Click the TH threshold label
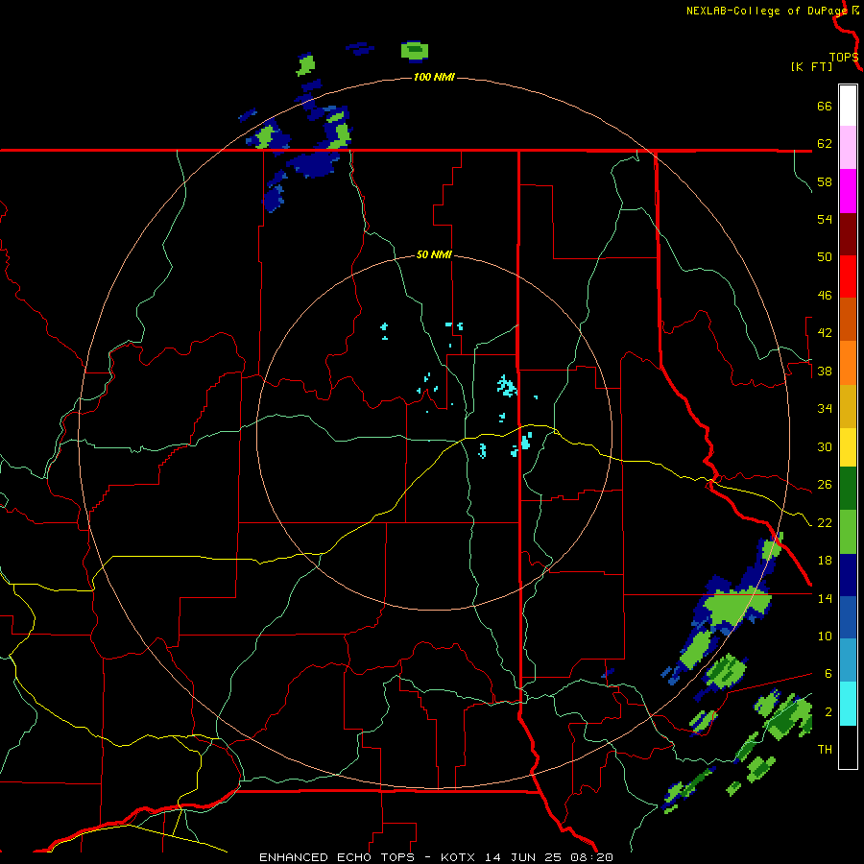Image resolution: width=864 pixels, height=864 pixels. click(x=825, y=750)
